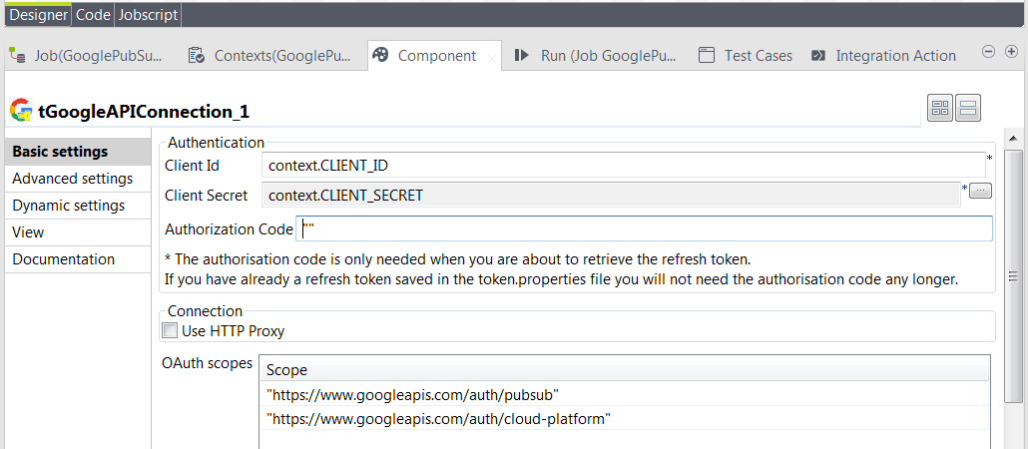Click the Job tab icon
This screenshot has width=1028, height=449.
[x=18, y=56]
